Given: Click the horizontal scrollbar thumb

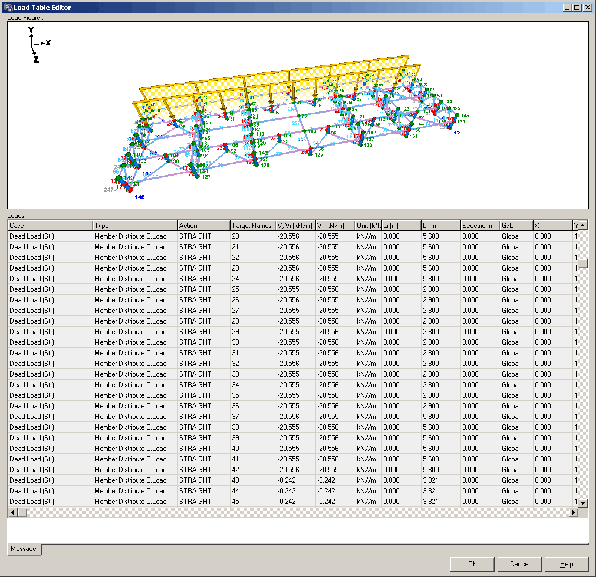Looking at the screenshot, I should point(22,512).
